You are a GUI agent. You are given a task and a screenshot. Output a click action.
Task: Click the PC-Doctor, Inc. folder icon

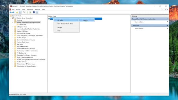point(15,53)
